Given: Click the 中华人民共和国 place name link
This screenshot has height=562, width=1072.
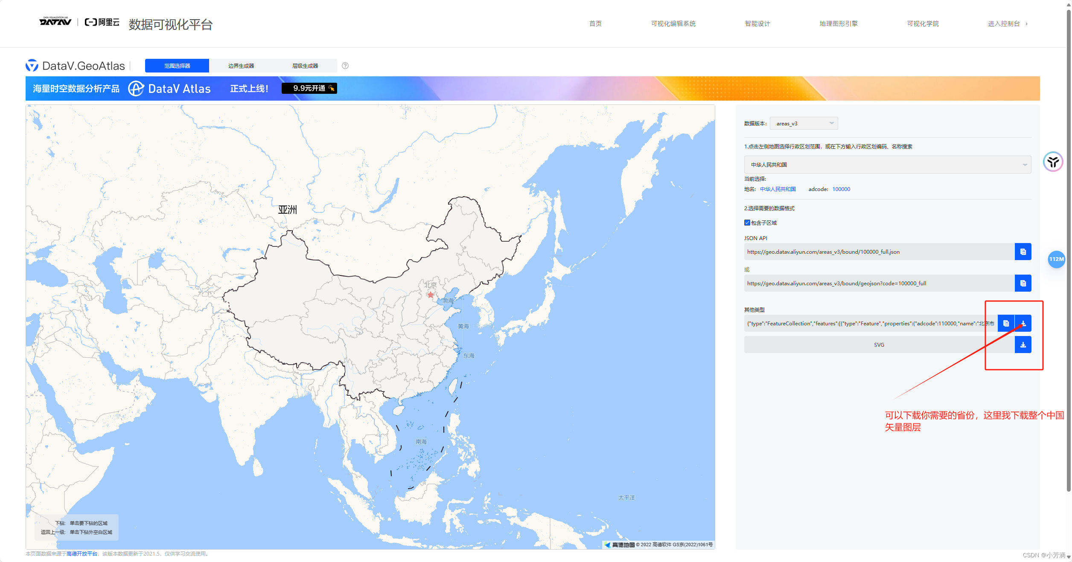Looking at the screenshot, I should (x=778, y=189).
